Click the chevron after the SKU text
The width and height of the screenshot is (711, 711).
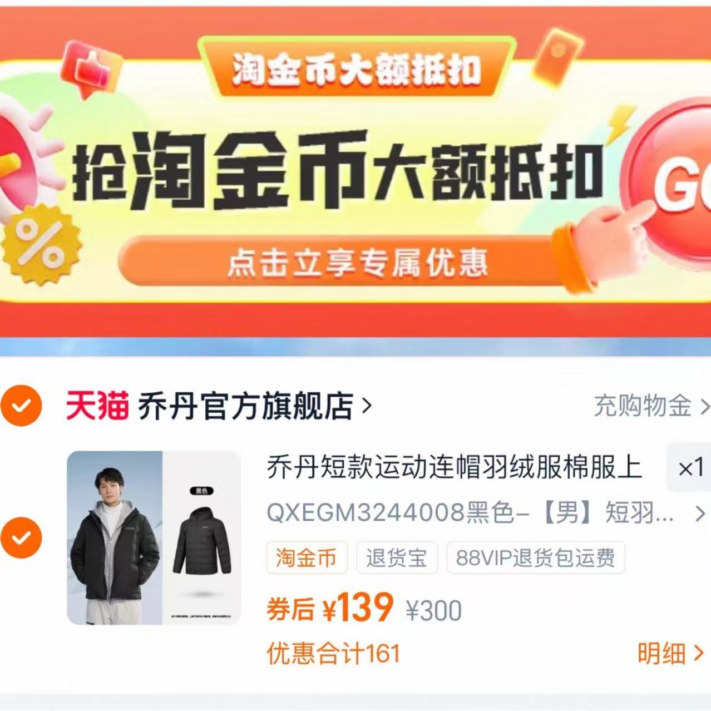[700, 513]
